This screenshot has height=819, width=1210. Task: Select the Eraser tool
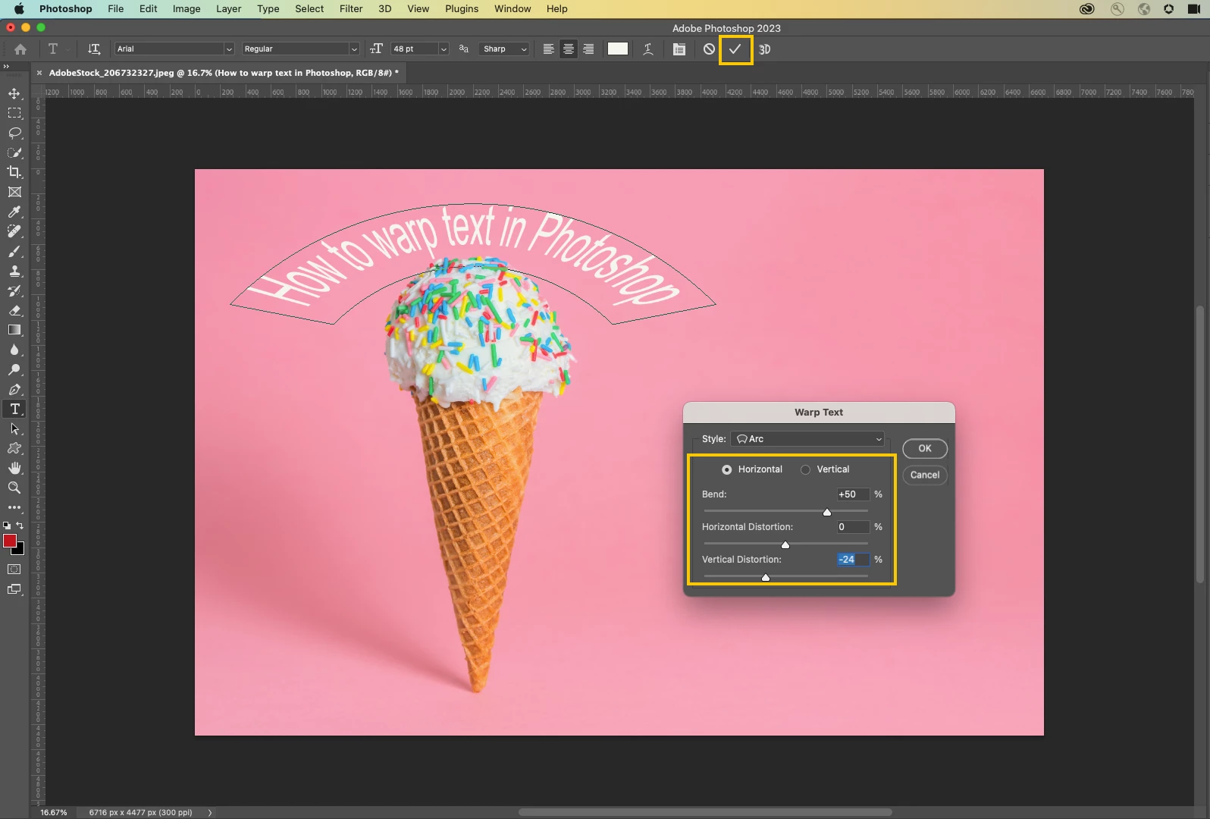click(14, 310)
